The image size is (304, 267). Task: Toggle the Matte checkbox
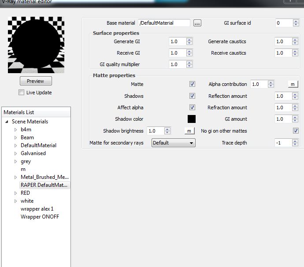click(x=192, y=84)
